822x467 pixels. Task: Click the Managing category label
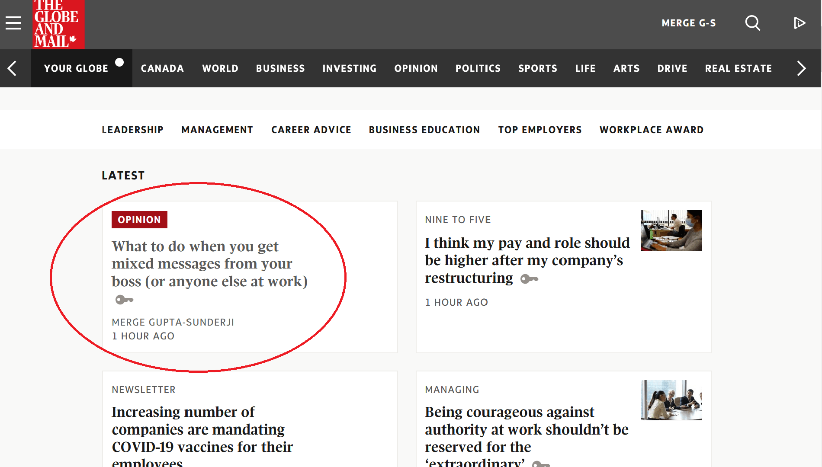(x=452, y=390)
